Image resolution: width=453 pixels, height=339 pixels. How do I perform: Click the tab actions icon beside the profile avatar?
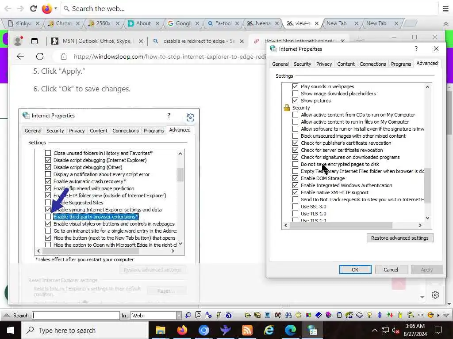coord(35,41)
